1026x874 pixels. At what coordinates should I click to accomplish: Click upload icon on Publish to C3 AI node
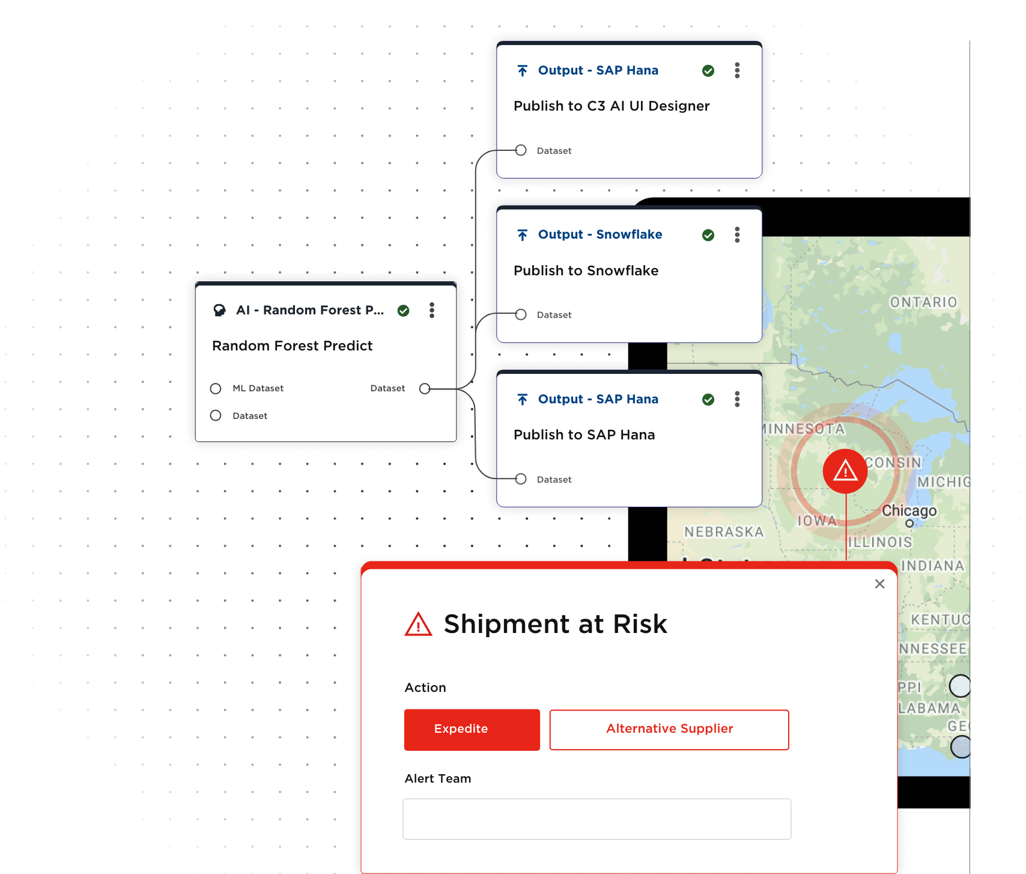[523, 71]
